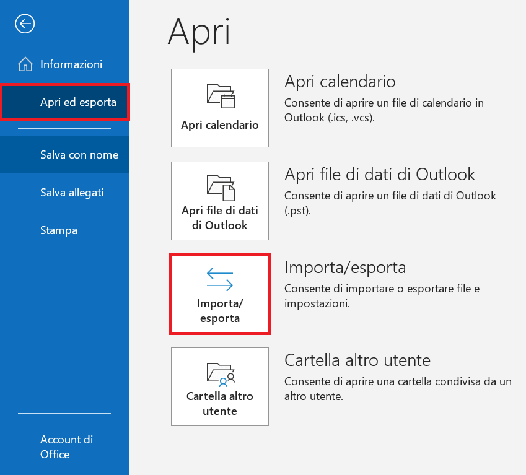
Task: Click the Apri calendario heading text
Action: pyautogui.click(x=340, y=82)
